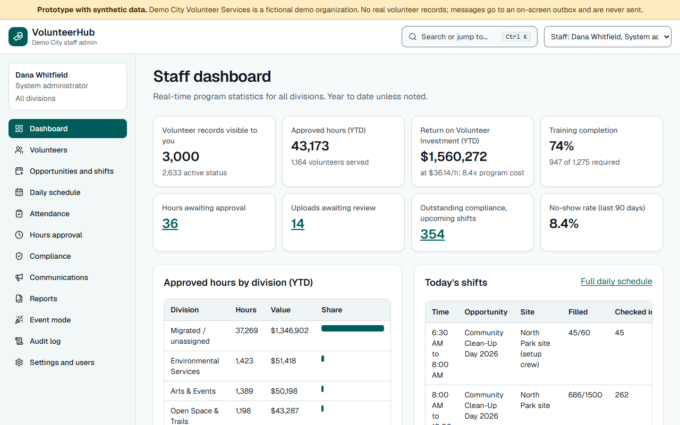Click the Division column header
This screenshot has height=425, width=680.
pyautogui.click(x=184, y=310)
